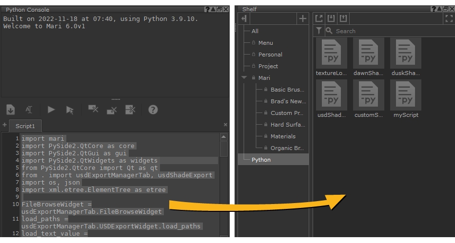This screenshot has height=243, width=455.
Task: Open Python Console help question-mark icon
Action: click(153, 110)
